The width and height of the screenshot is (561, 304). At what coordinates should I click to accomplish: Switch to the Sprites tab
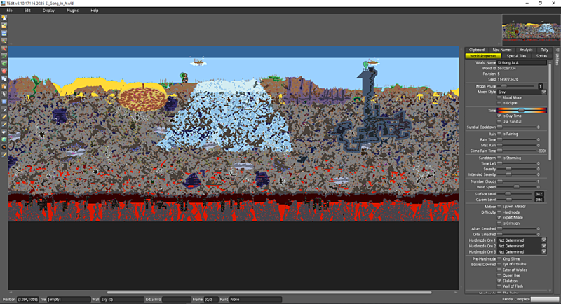pos(541,56)
